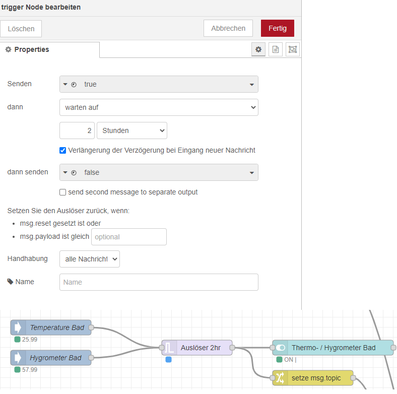Click the Thermo- / Hygrometer Bad switch icon

click(280, 348)
